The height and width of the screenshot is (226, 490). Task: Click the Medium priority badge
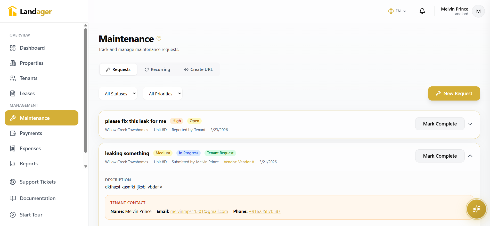click(163, 153)
